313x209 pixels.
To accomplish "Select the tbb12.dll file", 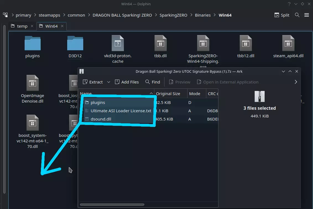I will [246, 43].
